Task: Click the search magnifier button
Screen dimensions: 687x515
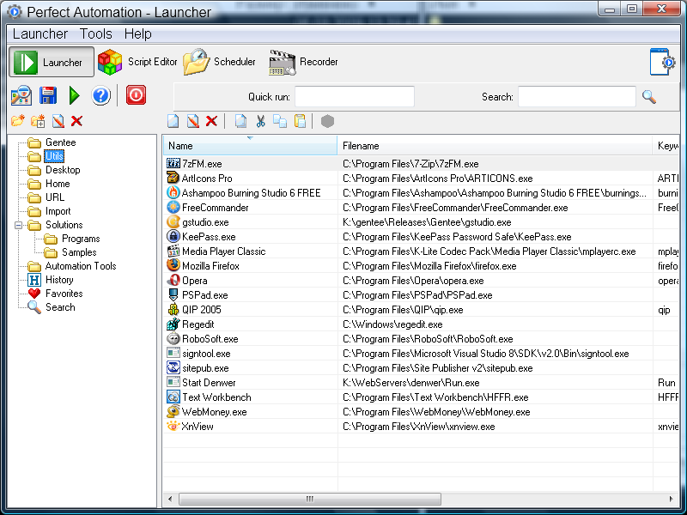Action: pyautogui.click(x=649, y=97)
